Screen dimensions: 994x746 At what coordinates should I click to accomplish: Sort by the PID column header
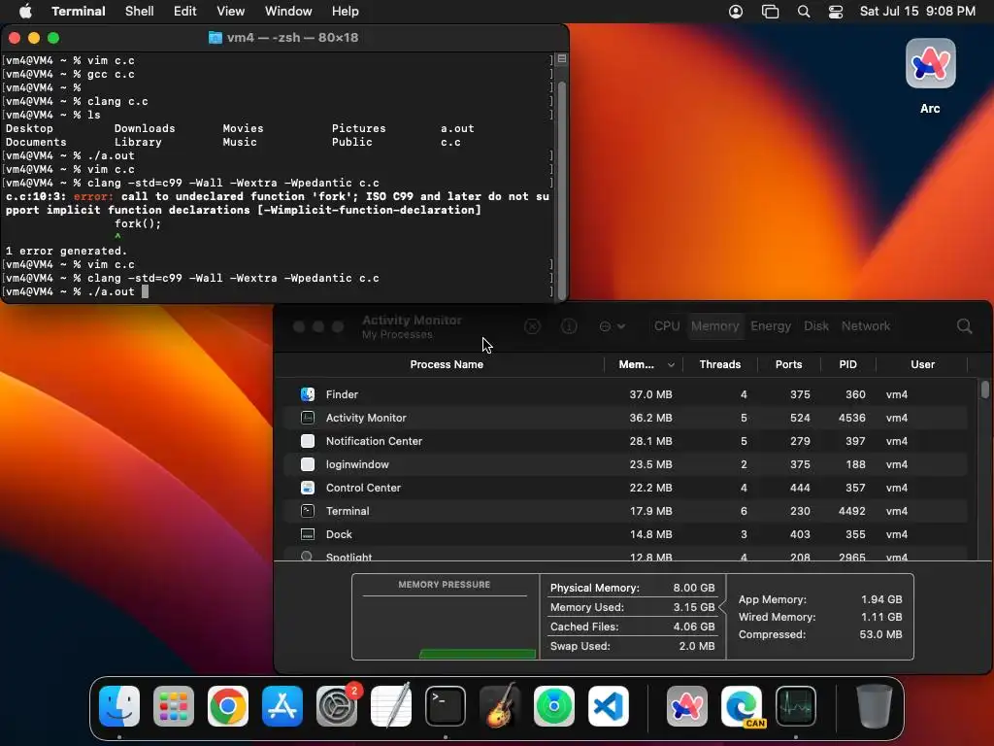[x=847, y=365]
